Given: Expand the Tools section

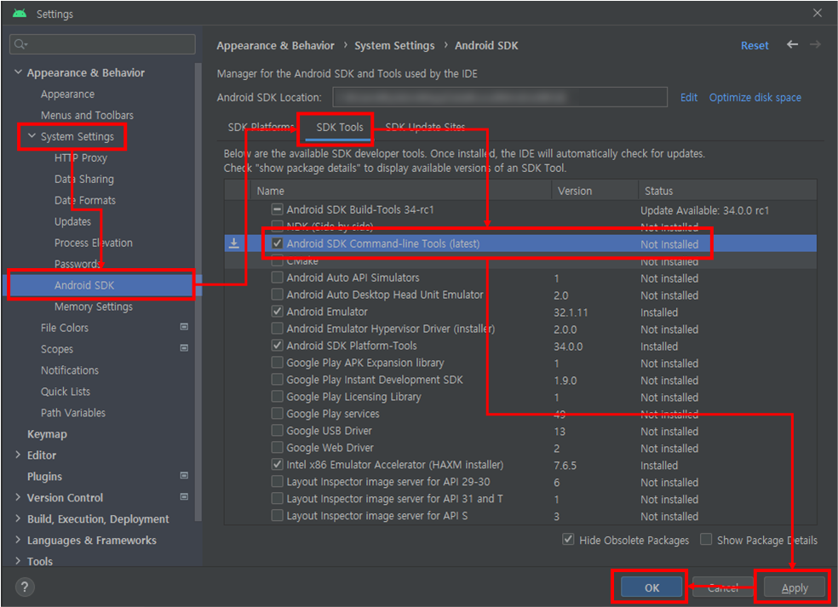Looking at the screenshot, I should pyautogui.click(x=18, y=561).
